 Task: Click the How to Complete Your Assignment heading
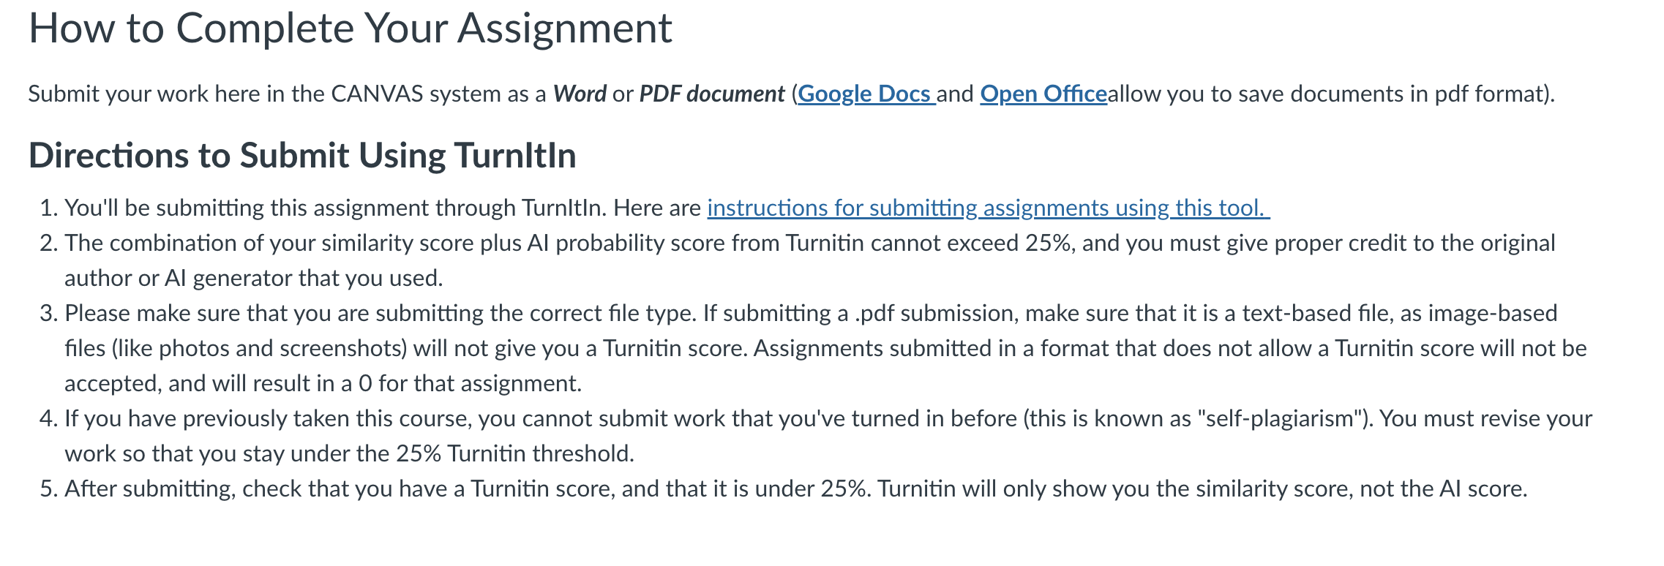point(350,28)
